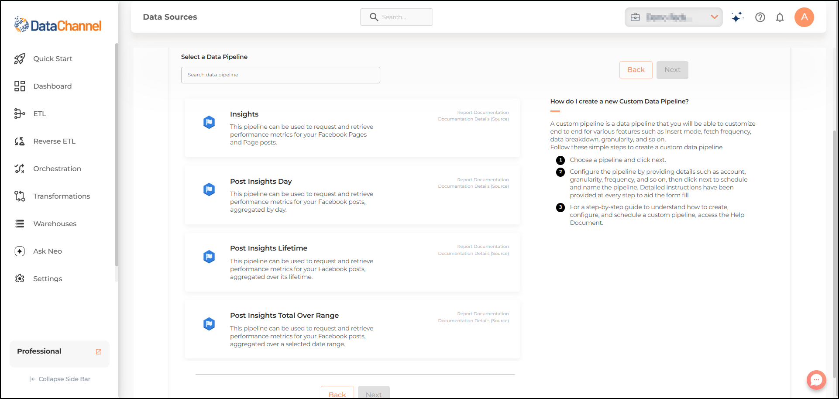Viewport: 839px width, 399px height.
Task: Click the Reverse ETL icon
Action: (20, 141)
